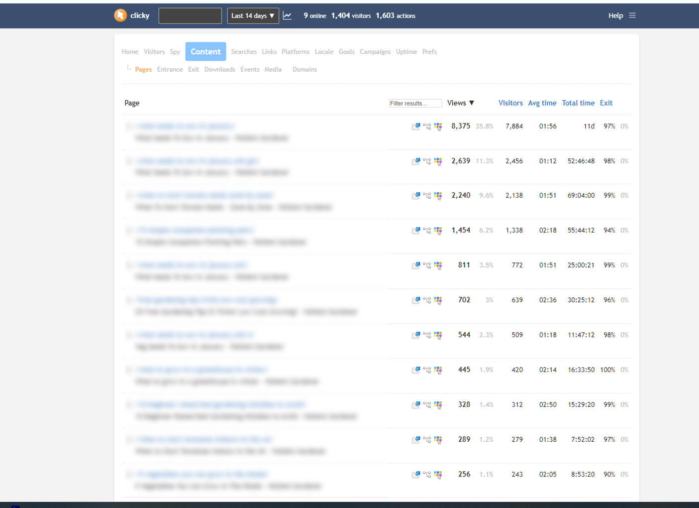Open the trend graph icon in header
Image resolution: width=699 pixels, height=508 pixels.
pos(288,15)
